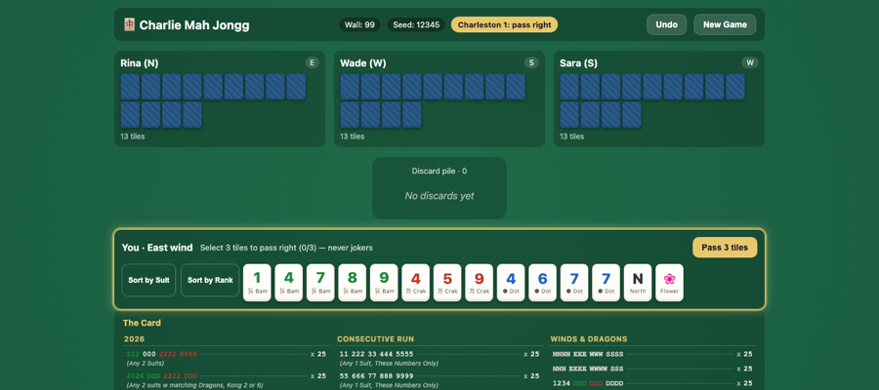Screen dimensions: 879x390
Task: Click the 2026 DDD 2222 DDD hand
Action: 162,376
